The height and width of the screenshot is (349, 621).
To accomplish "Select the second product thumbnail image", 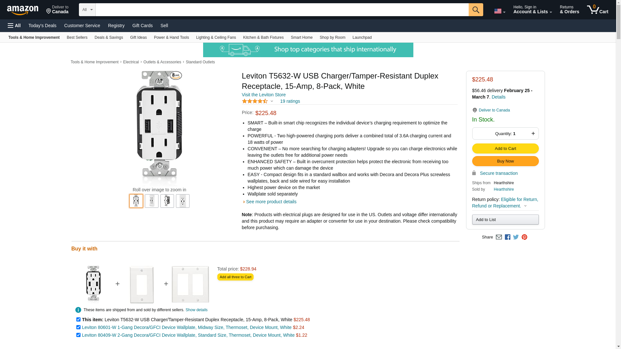I will click(152, 201).
